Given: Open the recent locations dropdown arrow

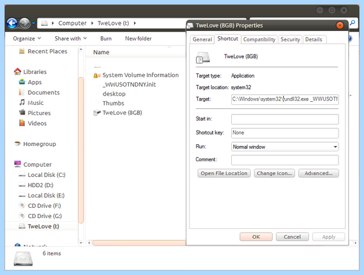Looking at the screenshot, I should (x=33, y=23).
